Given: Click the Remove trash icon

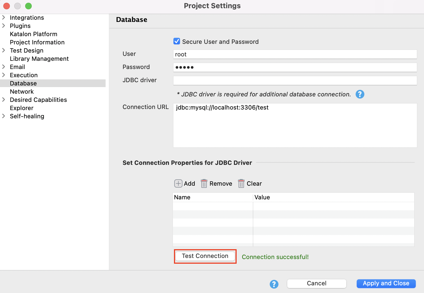Looking at the screenshot, I should 204,183.
